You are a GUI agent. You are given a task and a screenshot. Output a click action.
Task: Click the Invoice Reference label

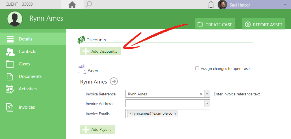pyautogui.click(x=101, y=94)
